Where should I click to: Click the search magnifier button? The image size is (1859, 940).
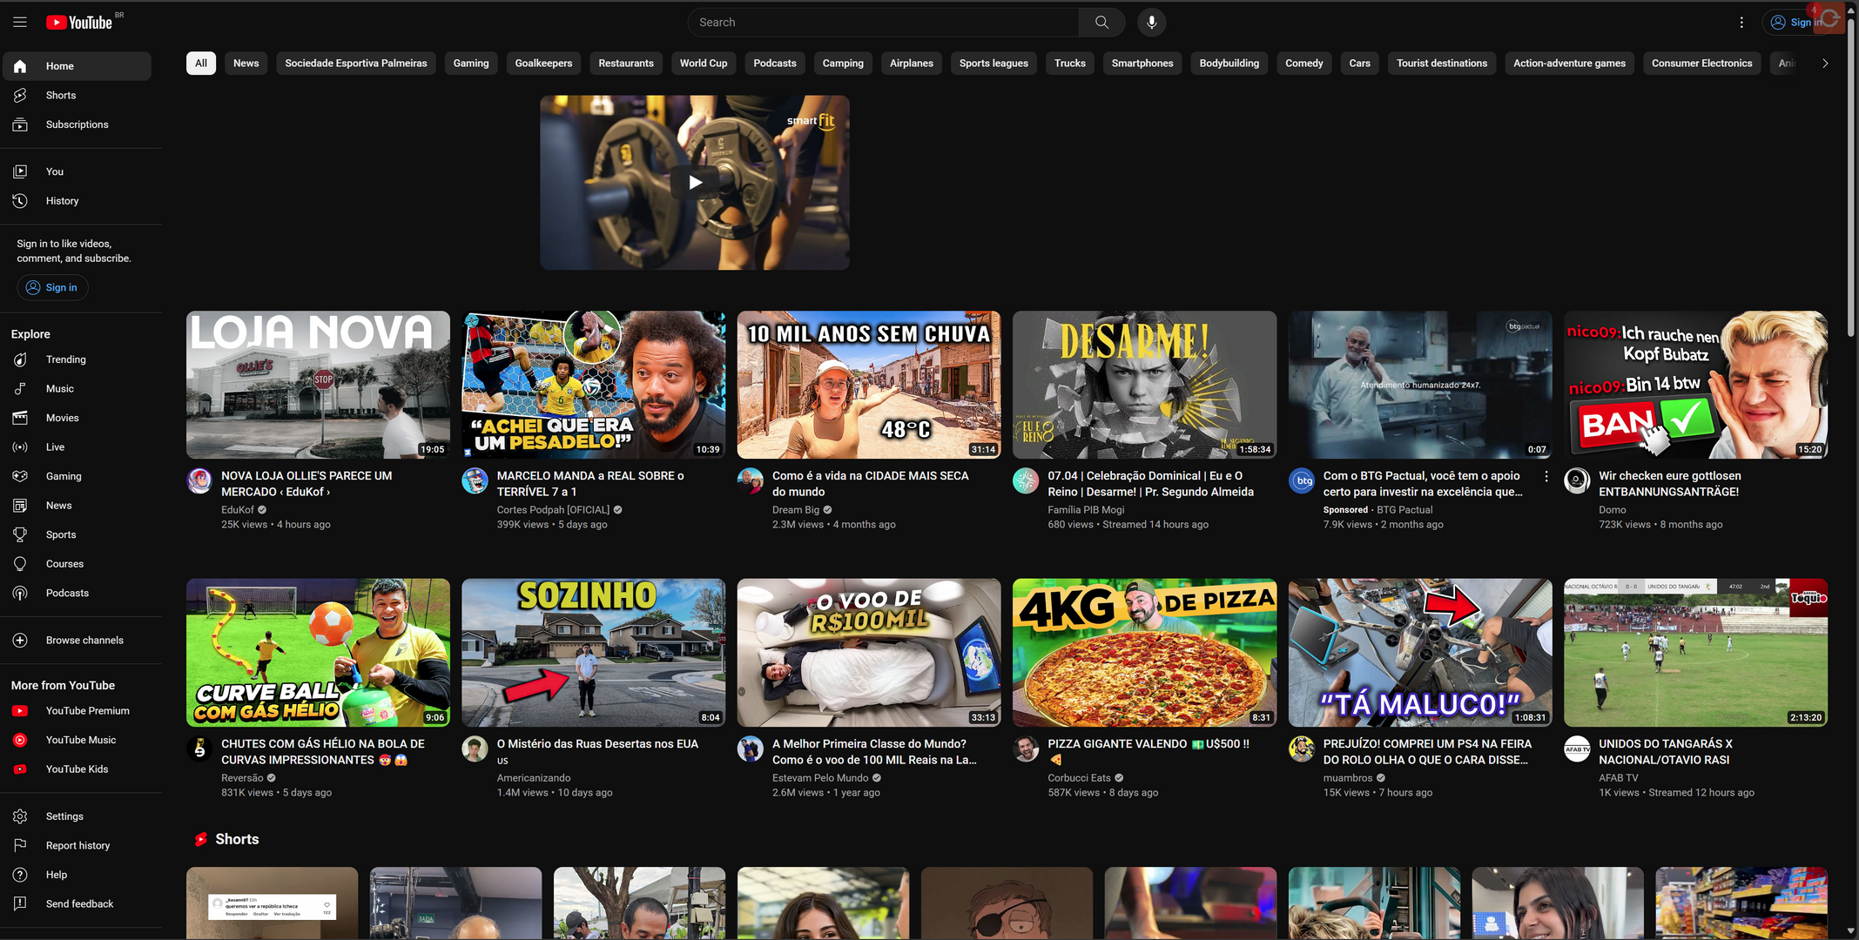pyautogui.click(x=1101, y=23)
